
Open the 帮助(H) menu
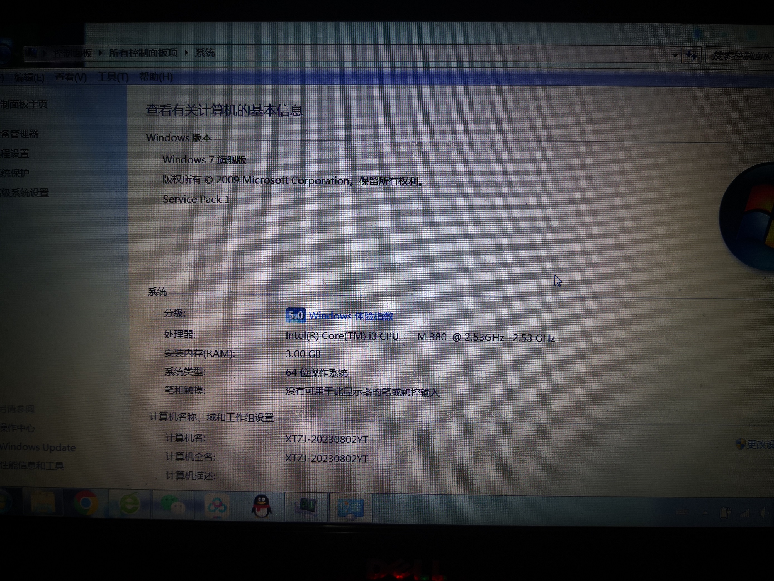pyautogui.click(x=156, y=77)
